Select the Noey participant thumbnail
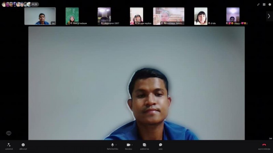 click(233, 16)
